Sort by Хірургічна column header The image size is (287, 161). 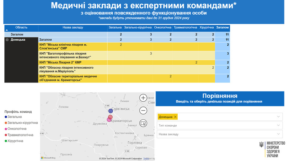pyautogui.click(x=206, y=28)
